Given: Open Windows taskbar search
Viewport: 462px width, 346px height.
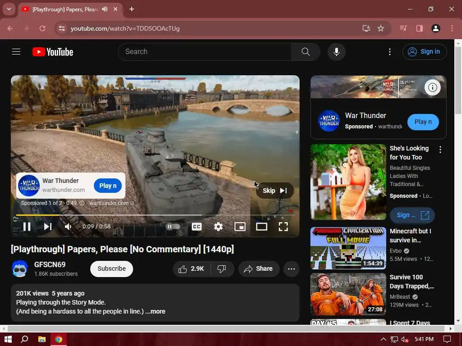Looking at the screenshot, I should [x=24, y=340].
